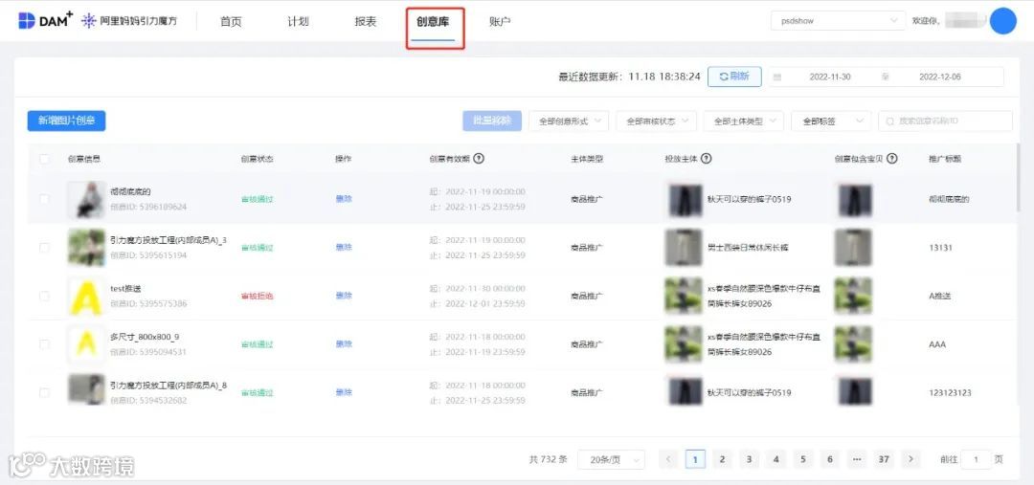Go to page 3

tap(749, 459)
